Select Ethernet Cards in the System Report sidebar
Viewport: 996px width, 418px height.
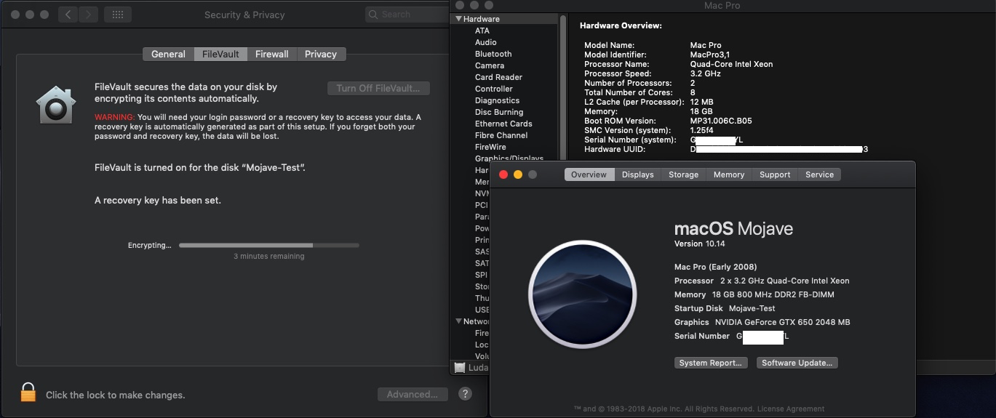(x=503, y=124)
